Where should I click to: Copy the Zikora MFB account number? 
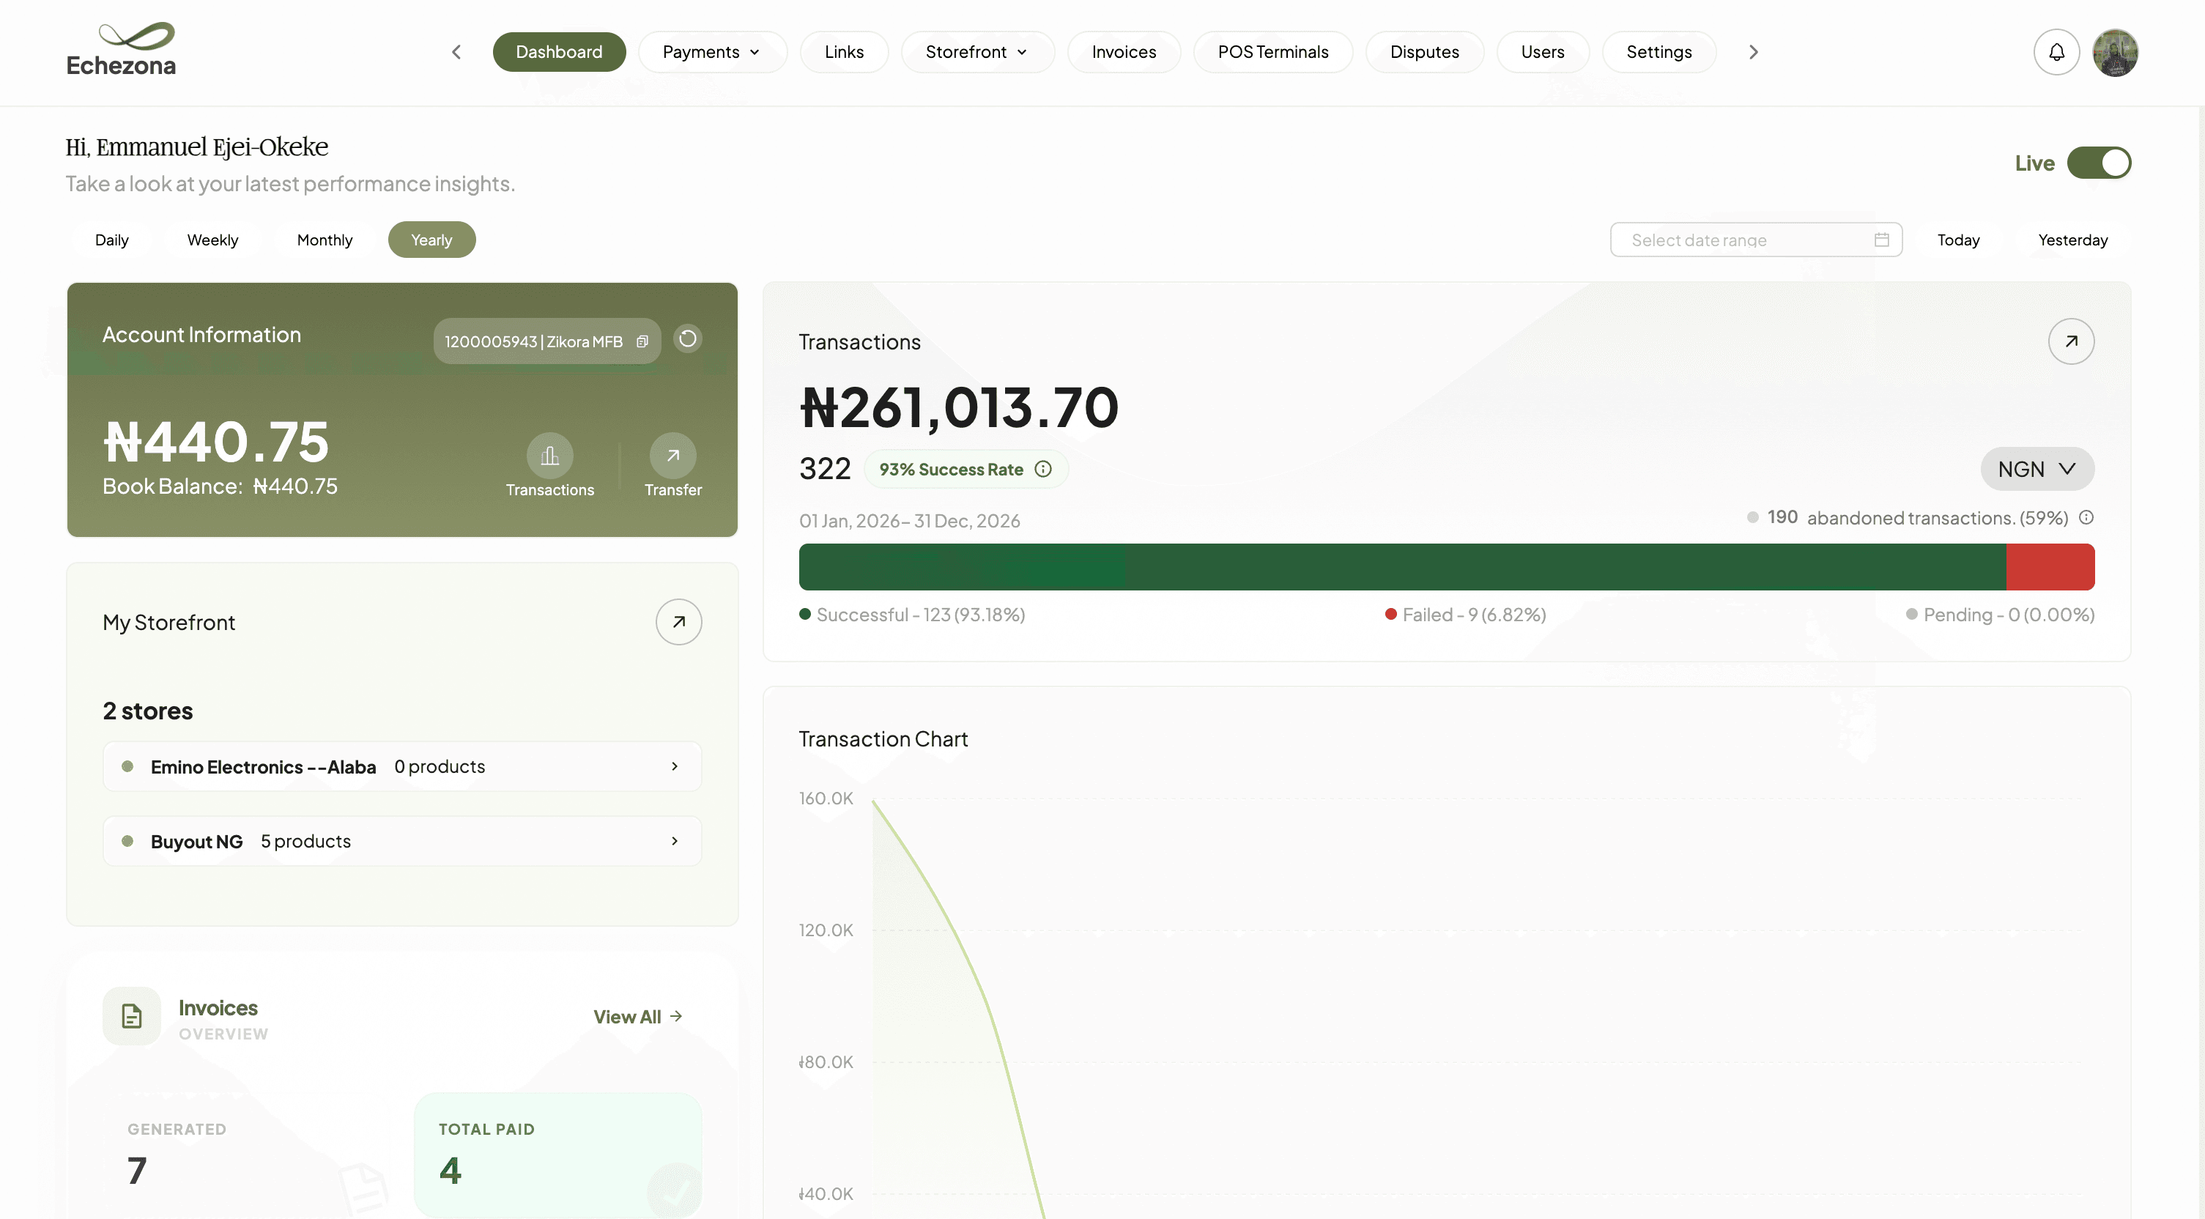(643, 341)
